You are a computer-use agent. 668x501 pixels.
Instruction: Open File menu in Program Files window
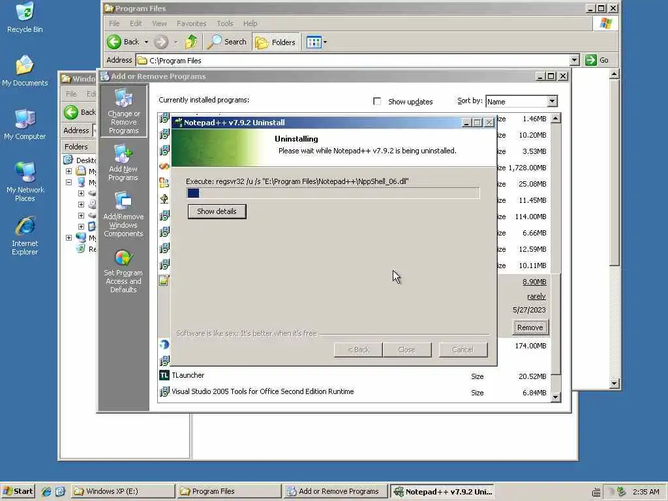(x=114, y=23)
